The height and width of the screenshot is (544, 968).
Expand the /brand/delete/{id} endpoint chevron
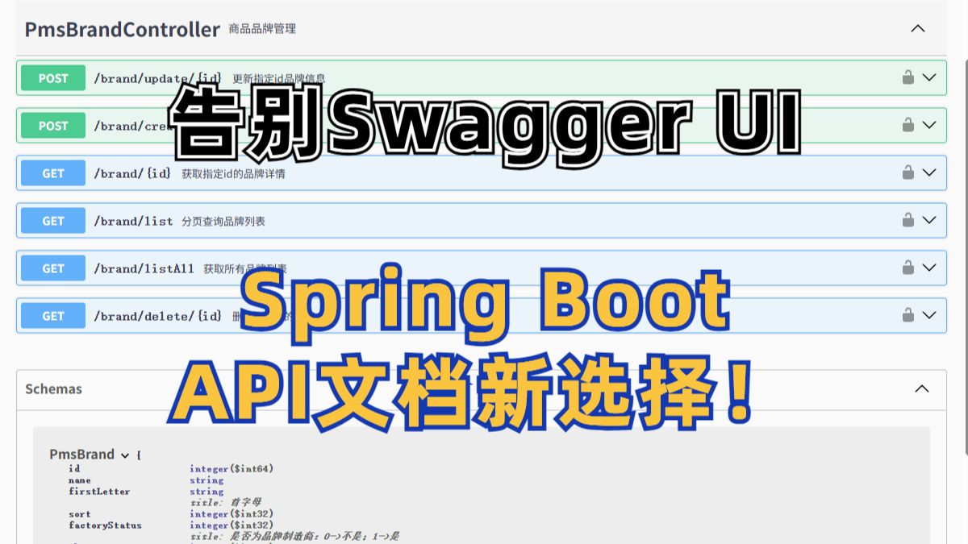pyautogui.click(x=929, y=315)
